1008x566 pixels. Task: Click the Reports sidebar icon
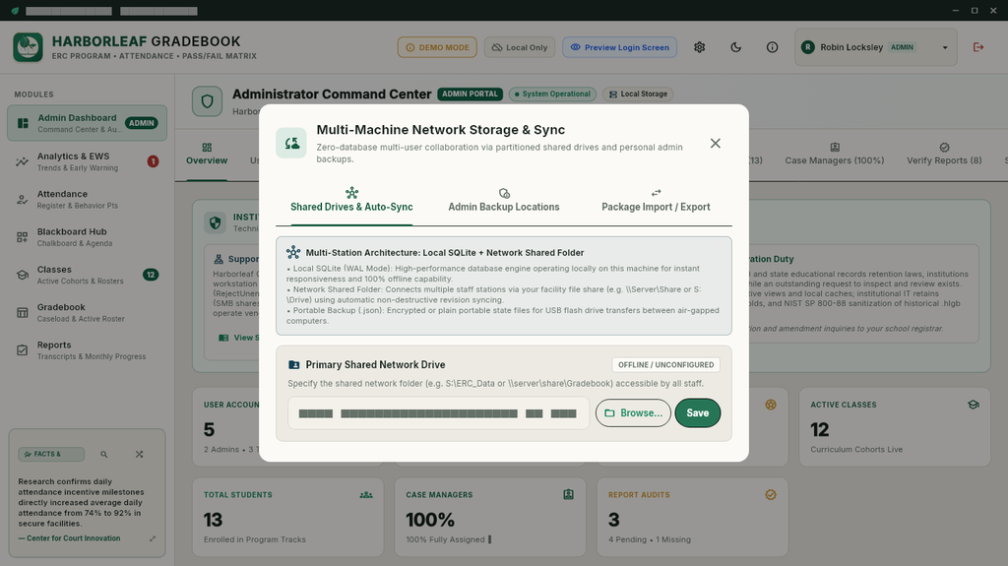23,350
